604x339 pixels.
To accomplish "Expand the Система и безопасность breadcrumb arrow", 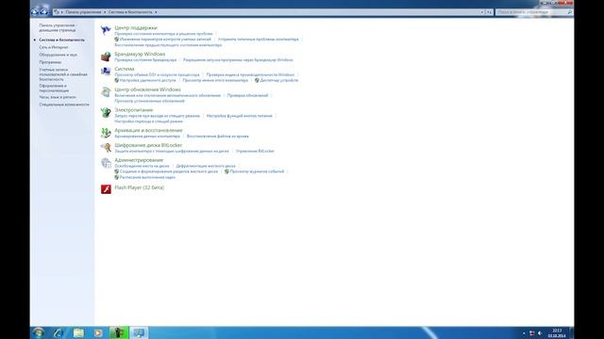I will tap(156, 12).
